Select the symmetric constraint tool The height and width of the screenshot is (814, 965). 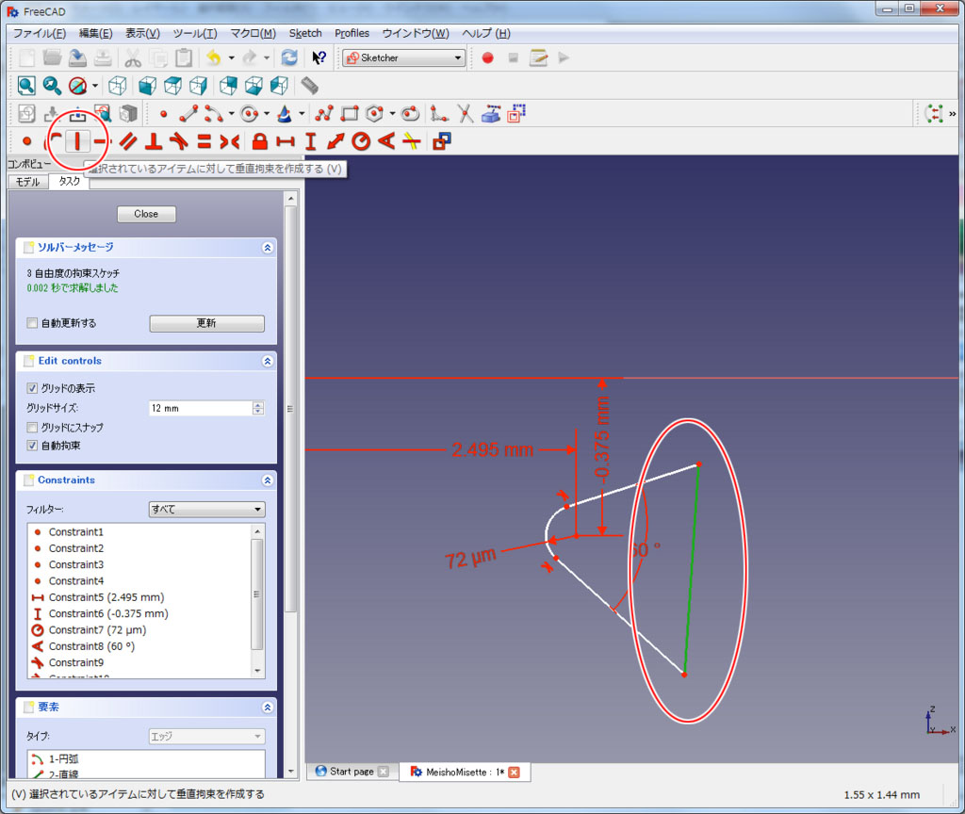click(230, 141)
